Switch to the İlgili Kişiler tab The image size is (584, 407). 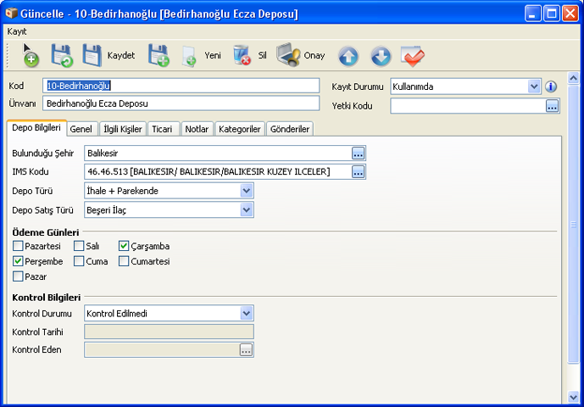(x=123, y=129)
